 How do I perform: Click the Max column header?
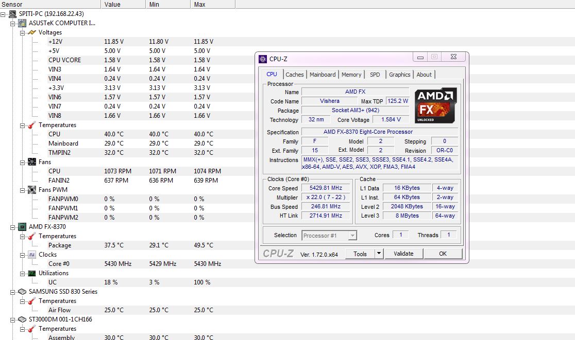213,5
